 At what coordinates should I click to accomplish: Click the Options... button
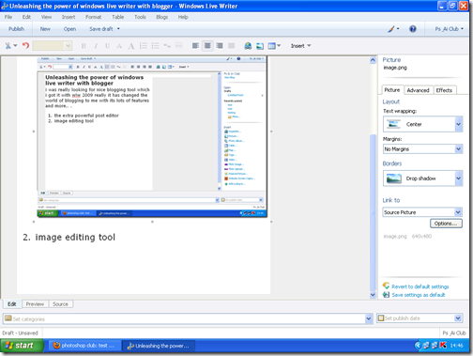(x=446, y=224)
